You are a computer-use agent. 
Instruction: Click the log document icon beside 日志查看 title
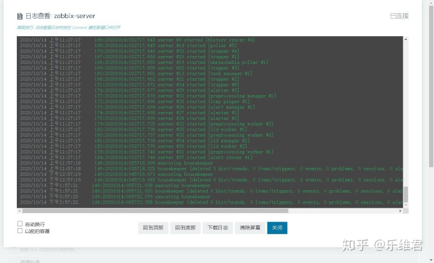point(20,16)
